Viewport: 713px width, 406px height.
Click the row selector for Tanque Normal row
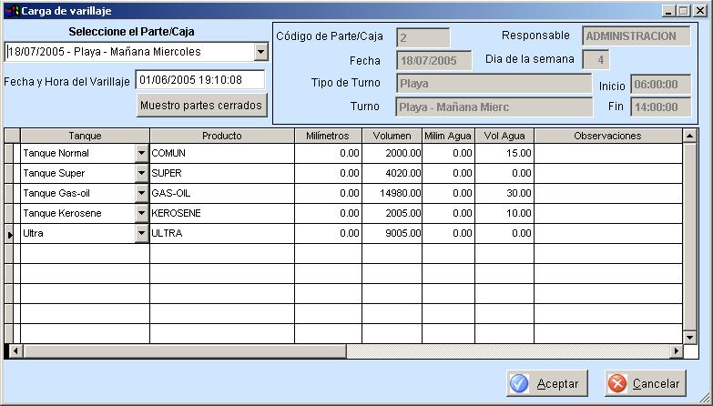[x=8, y=154]
